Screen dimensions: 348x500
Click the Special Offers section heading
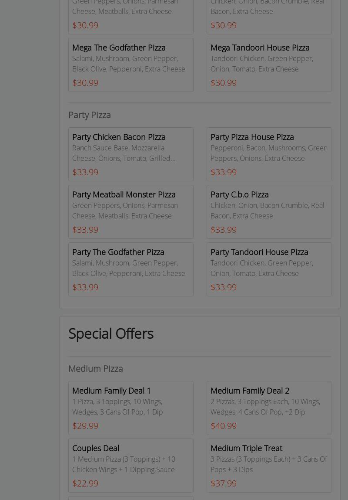pos(111,333)
